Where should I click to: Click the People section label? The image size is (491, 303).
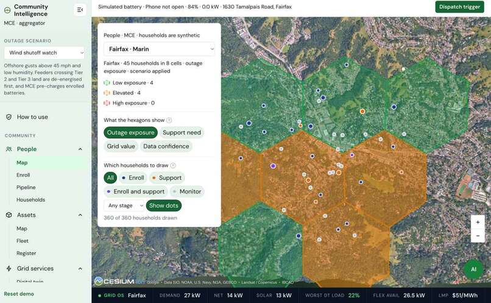[x=27, y=149]
